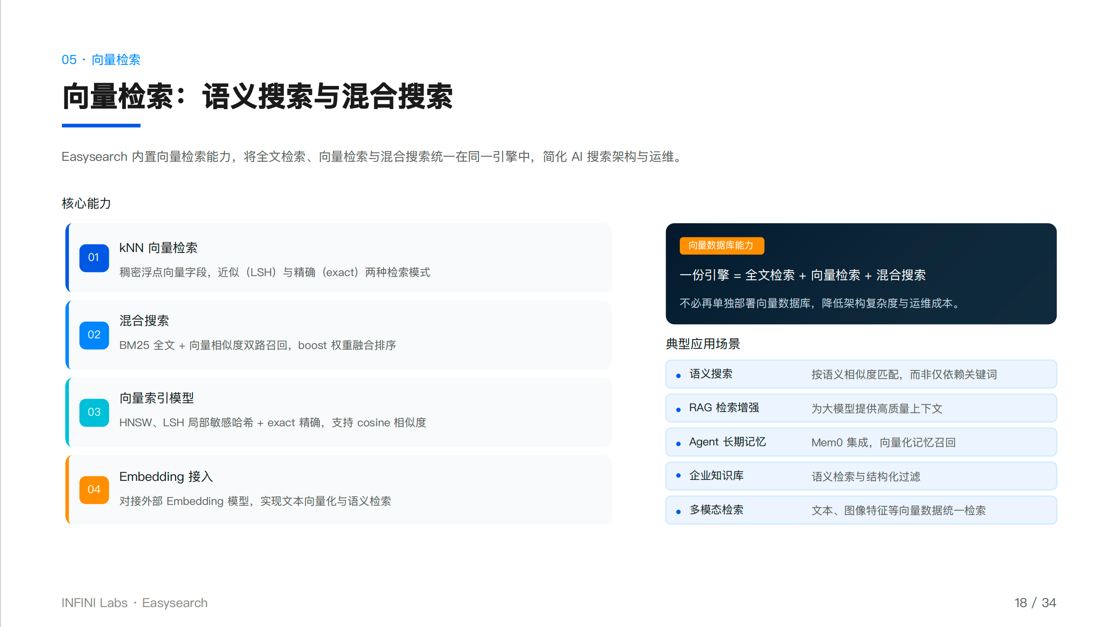Click the 企业知识库 scenario label
Screen dimensions: 1117x627
716,476
